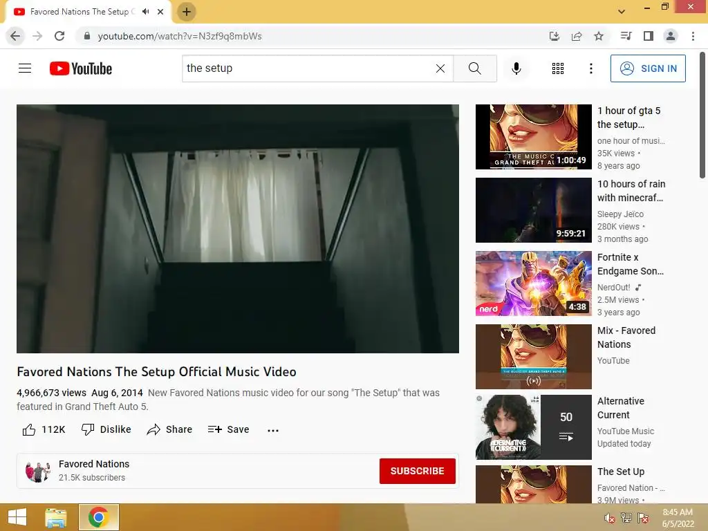Open 10 hours of rain thumbnail
This screenshot has width=708, height=531.
tap(533, 210)
